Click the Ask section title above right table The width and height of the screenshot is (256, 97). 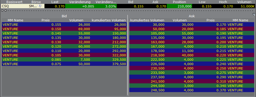(192, 16)
